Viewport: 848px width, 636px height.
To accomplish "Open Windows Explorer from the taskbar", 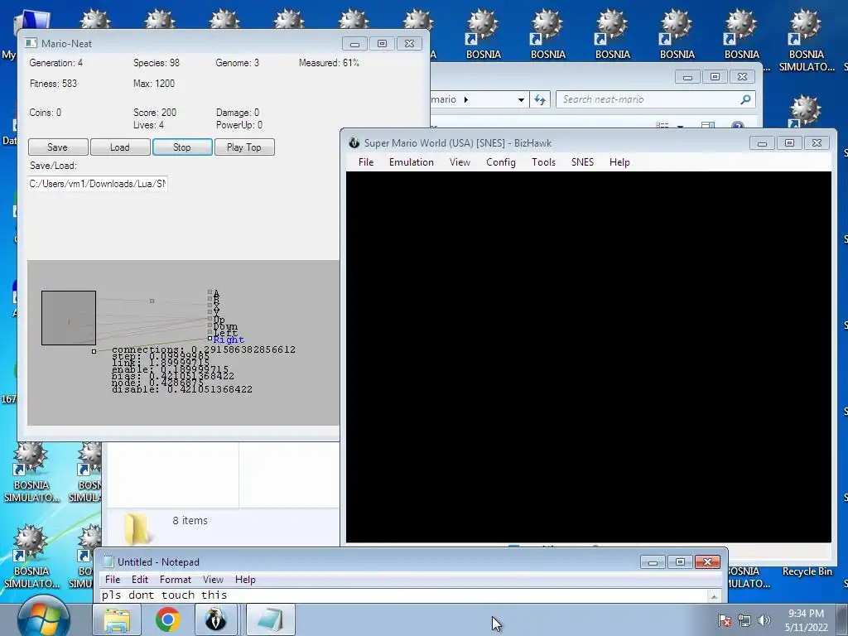I will pos(117,620).
